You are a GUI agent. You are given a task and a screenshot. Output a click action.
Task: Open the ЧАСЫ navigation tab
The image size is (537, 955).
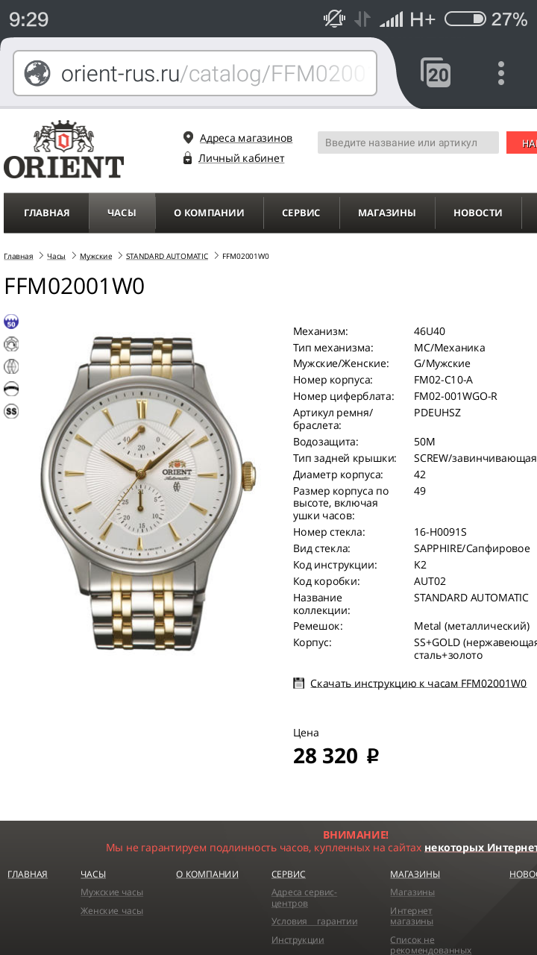(122, 213)
